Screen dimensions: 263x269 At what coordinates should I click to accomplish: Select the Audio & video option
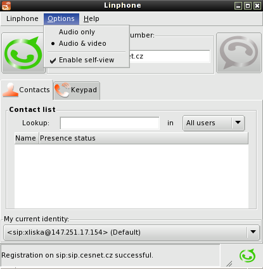[x=87, y=43]
